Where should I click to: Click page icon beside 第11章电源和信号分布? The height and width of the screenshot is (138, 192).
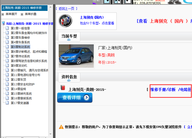[7, 75]
